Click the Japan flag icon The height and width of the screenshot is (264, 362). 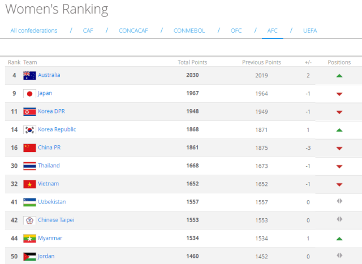[x=29, y=94]
